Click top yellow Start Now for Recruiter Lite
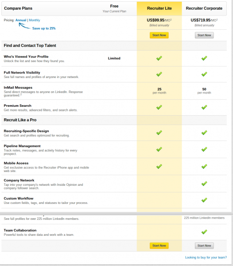233x266 pixels. 159,35
